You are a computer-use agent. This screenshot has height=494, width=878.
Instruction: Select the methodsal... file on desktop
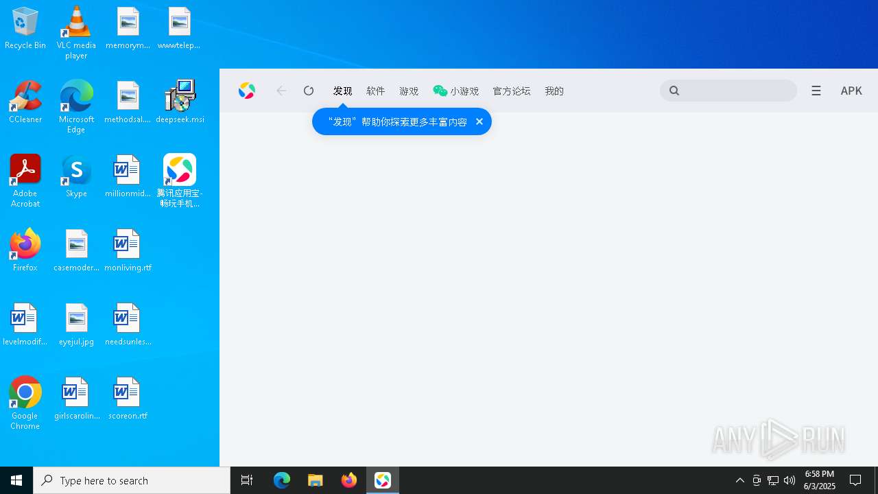tap(128, 102)
